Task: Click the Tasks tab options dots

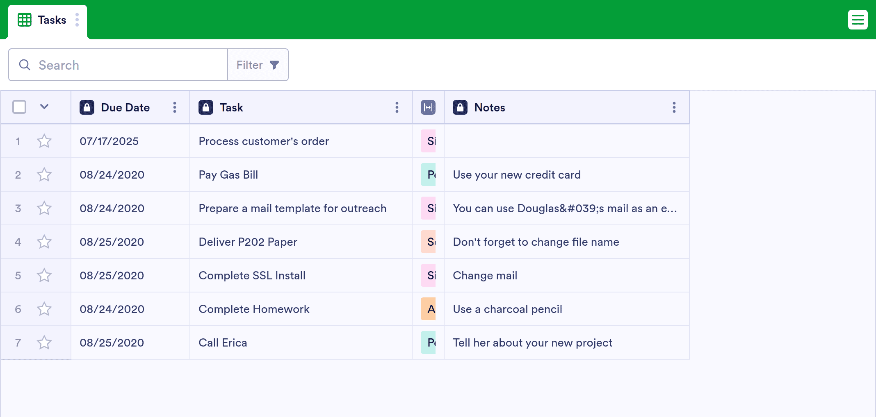Action: click(x=77, y=20)
